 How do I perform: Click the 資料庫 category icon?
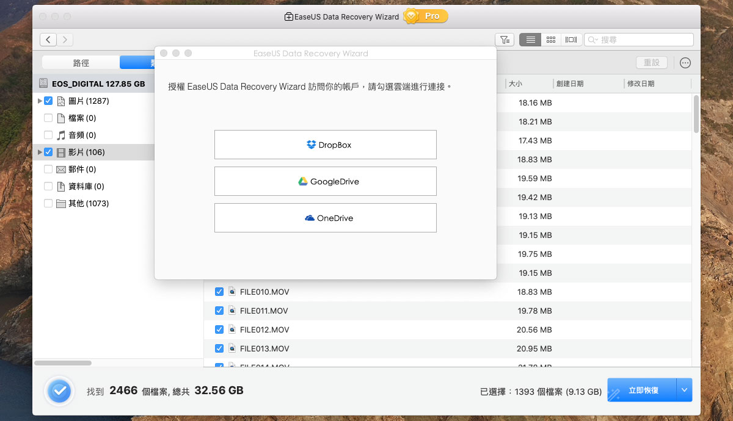tap(61, 186)
